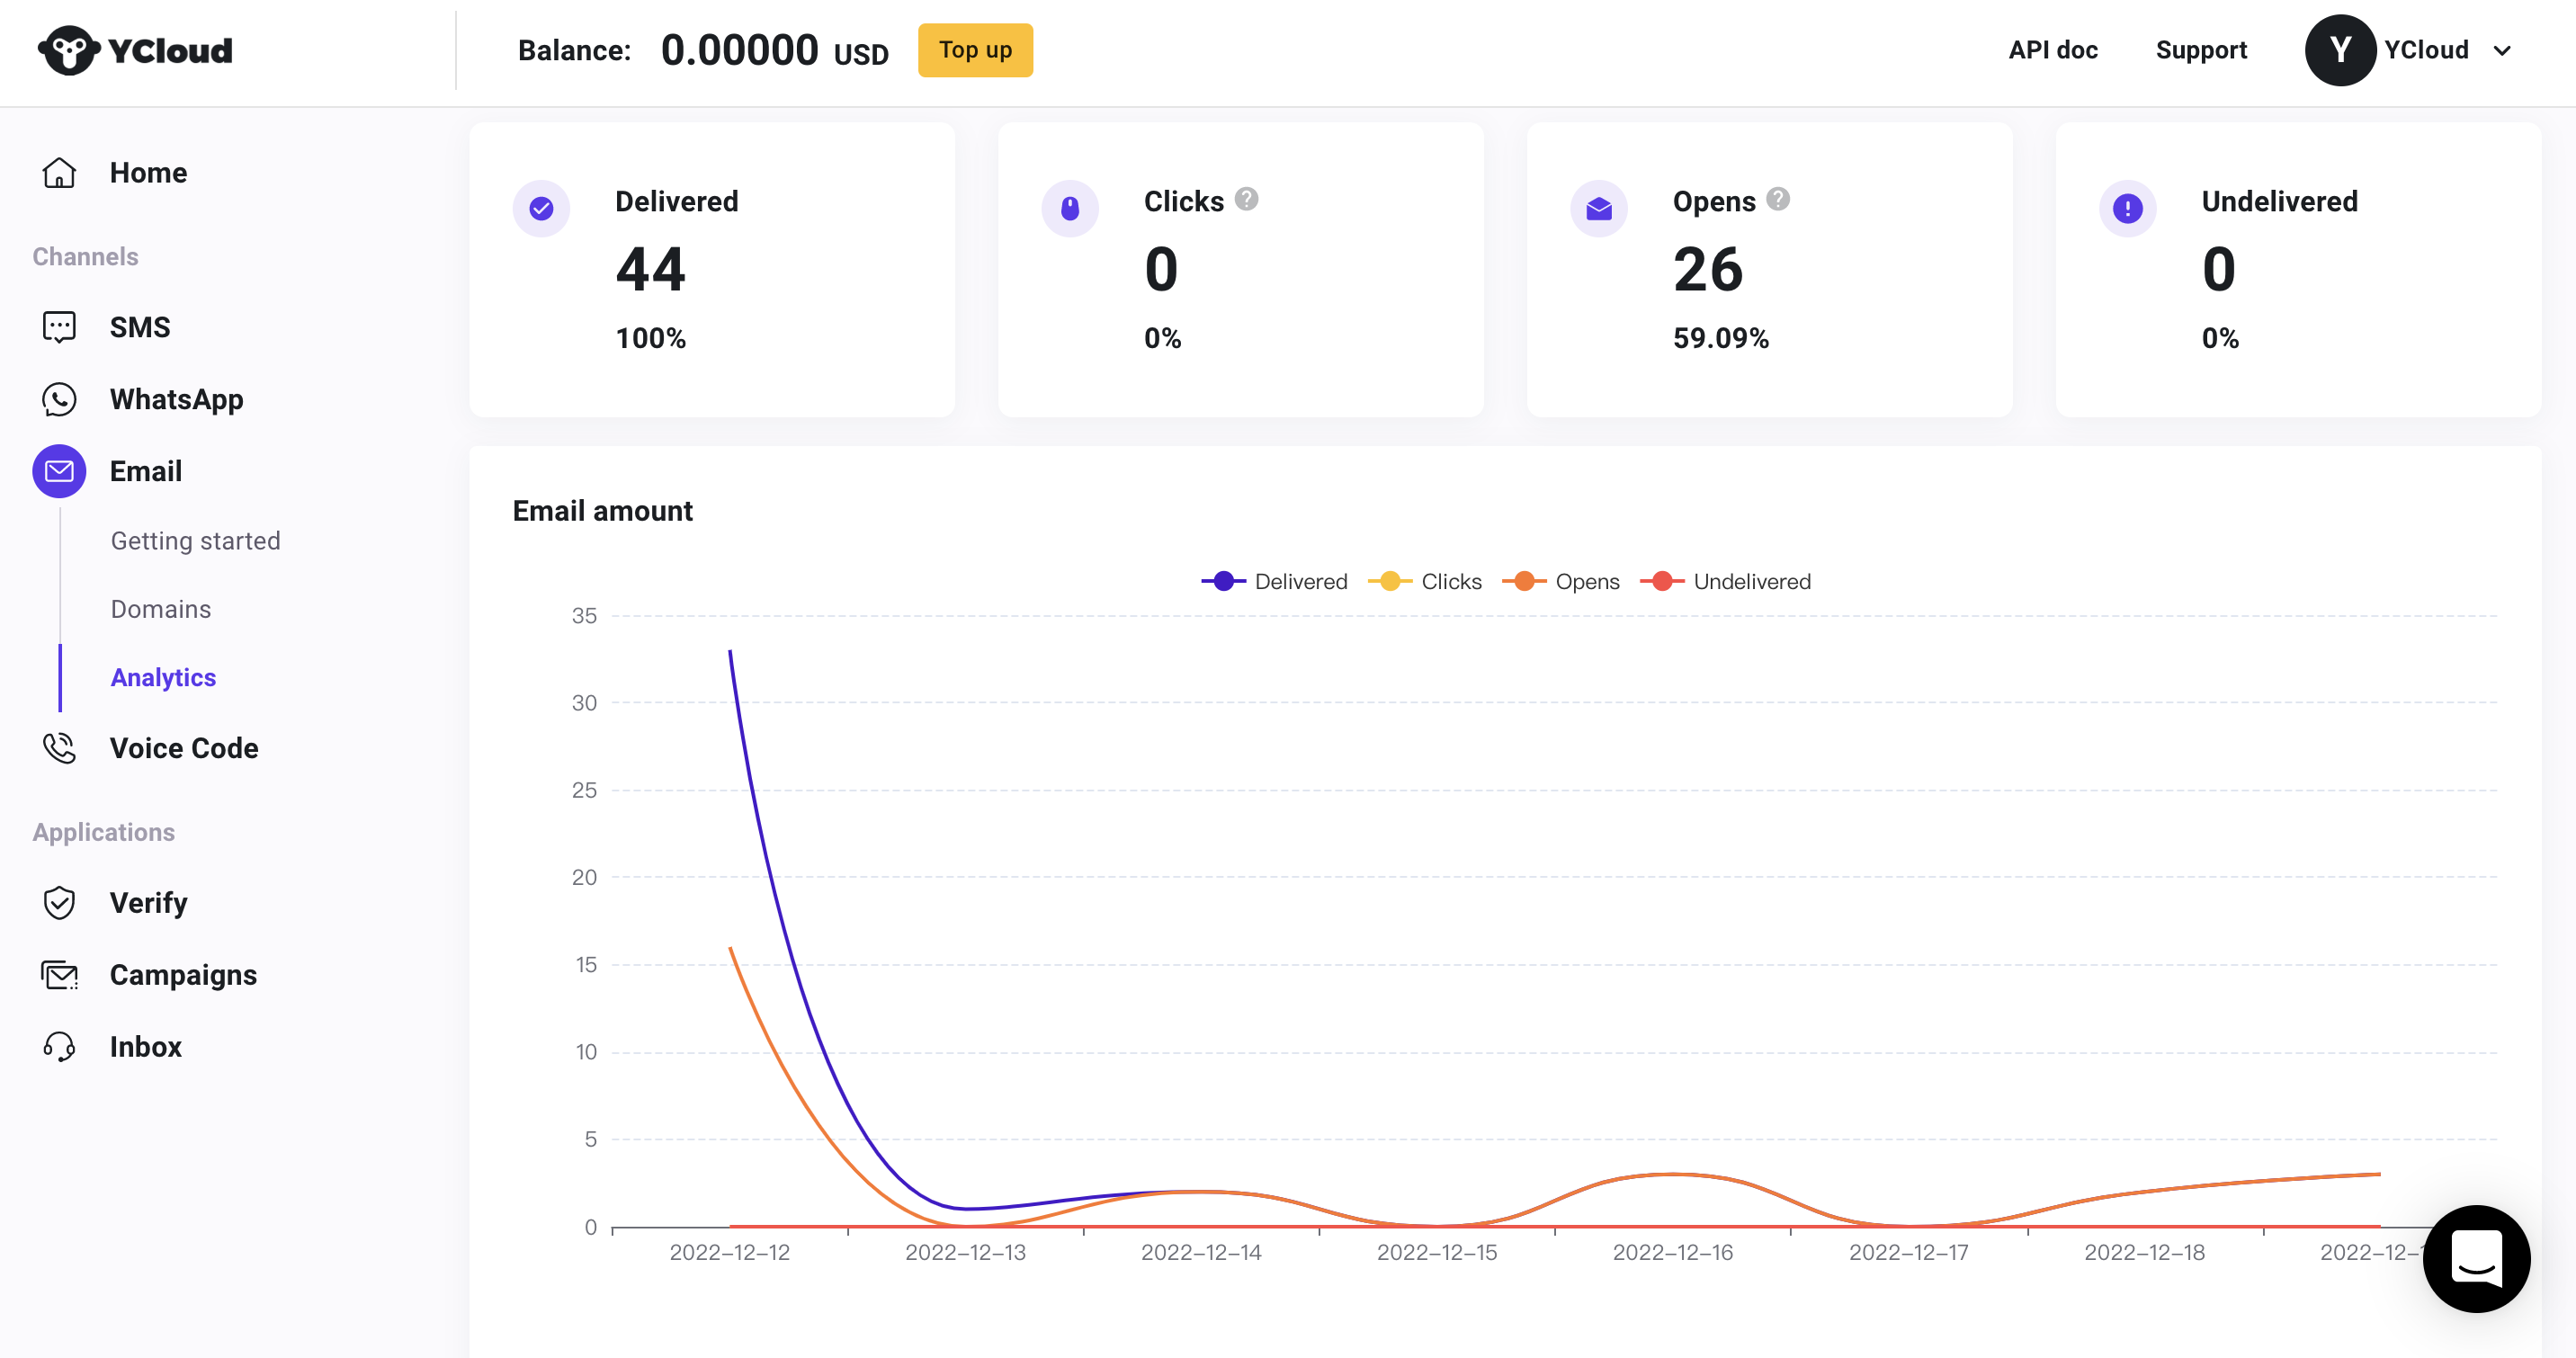The width and height of the screenshot is (2576, 1358).
Task: Click the help icon beside Clicks
Action: click(1246, 199)
